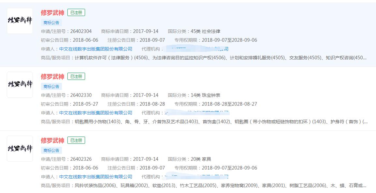Click 已注册 badge in entry 26402330

pyautogui.click(x=76, y=76)
